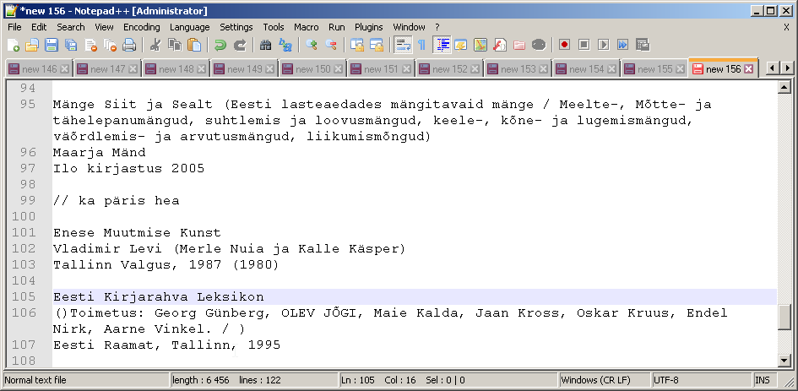Toggle Folder as Workspace icon
Screen dimensions: 798x391
click(519, 45)
